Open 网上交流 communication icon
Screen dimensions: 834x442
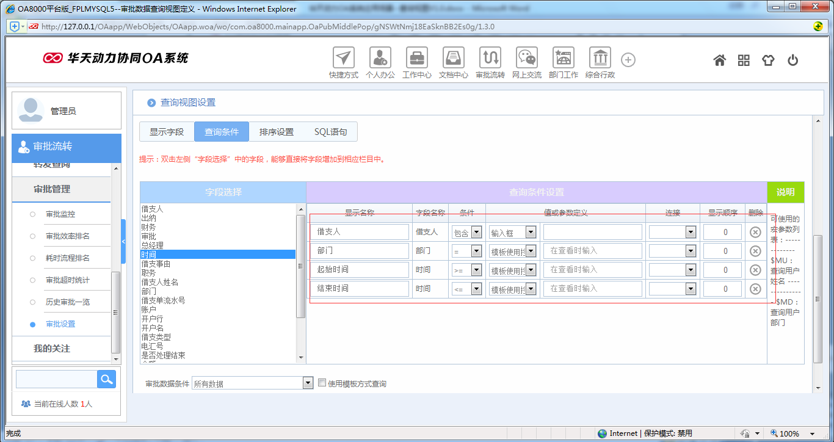[526, 58]
